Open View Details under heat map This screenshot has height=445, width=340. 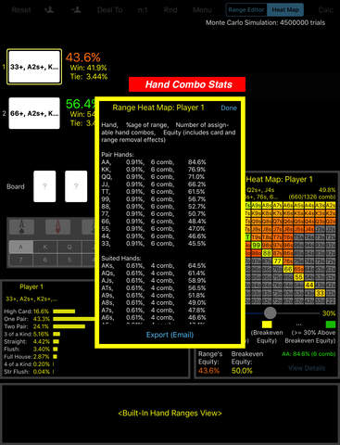tap(307, 368)
